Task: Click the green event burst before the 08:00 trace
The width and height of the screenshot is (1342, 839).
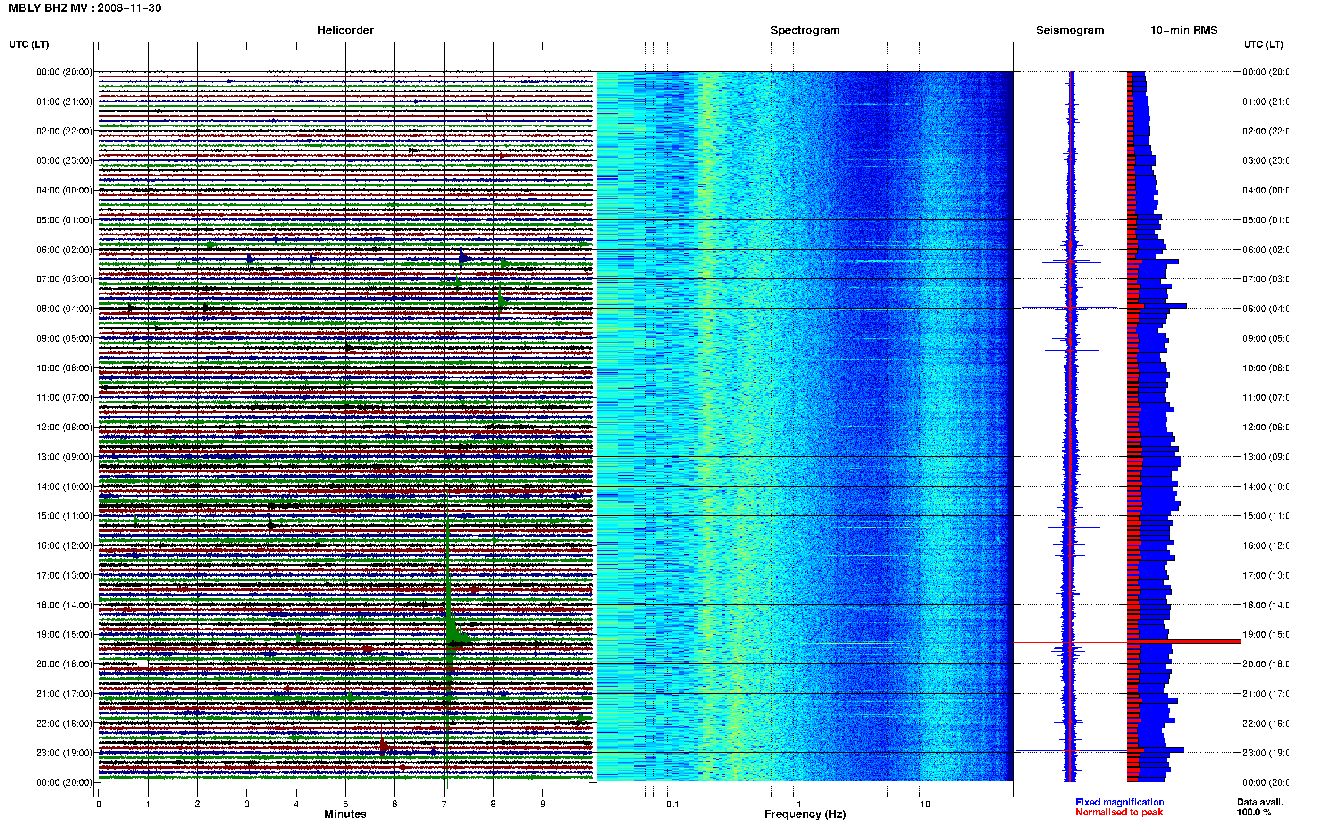Action: [x=501, y=302]
